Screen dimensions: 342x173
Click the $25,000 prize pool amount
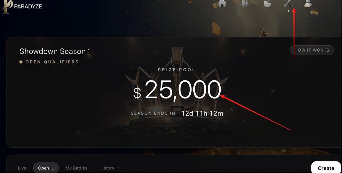click(177, 90)
